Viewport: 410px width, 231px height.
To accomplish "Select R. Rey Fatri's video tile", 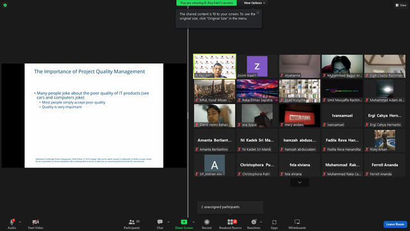I will coord(215,66).
